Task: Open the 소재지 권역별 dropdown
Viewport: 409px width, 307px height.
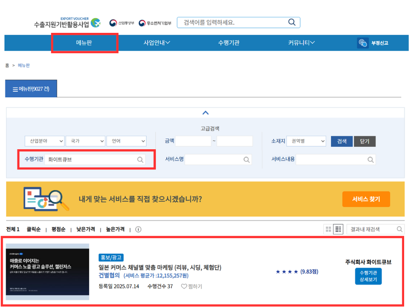Action: click(306, 141)
